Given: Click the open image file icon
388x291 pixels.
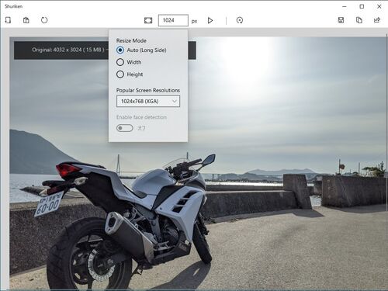Looking at the screenshot, I should [8, 20].
